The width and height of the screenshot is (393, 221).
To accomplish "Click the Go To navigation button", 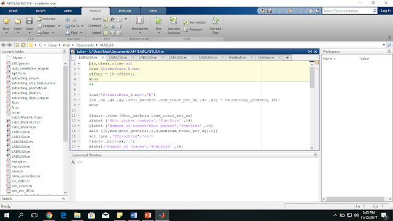I will click(72, 26).
